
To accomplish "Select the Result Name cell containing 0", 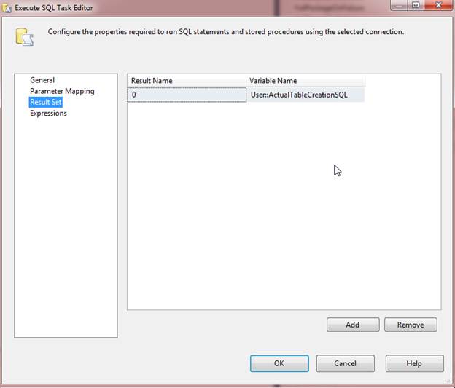I will [x=187, y=95].
